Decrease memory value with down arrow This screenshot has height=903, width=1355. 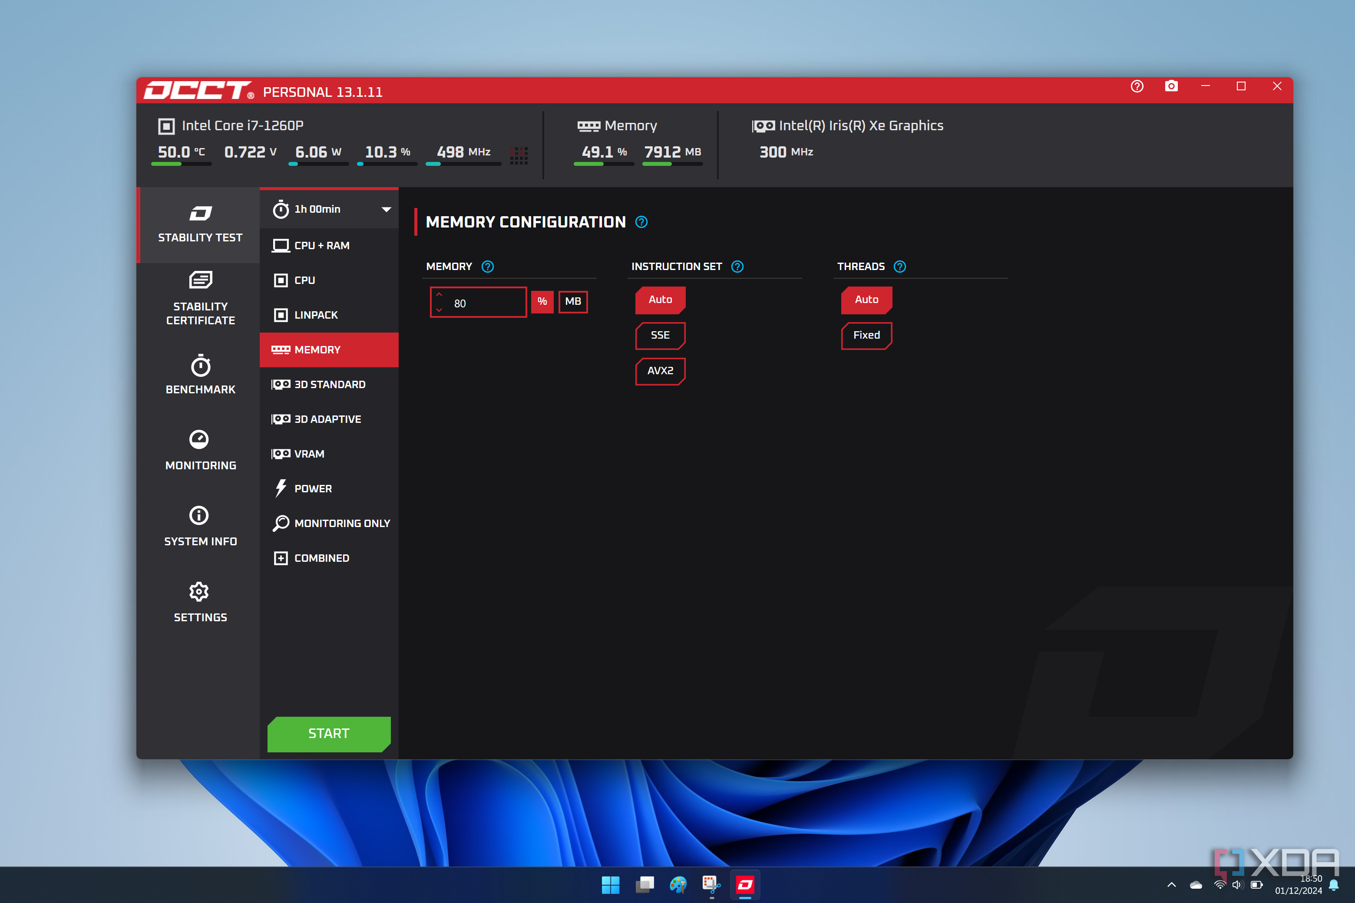point(439,310)
